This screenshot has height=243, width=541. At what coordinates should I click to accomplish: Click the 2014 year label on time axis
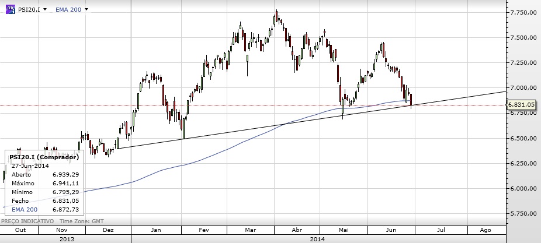pyautogui.click(x=317, y=239)
